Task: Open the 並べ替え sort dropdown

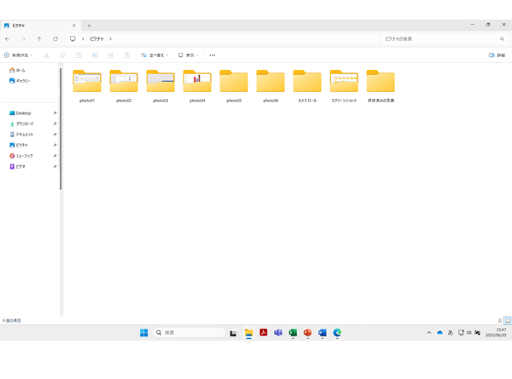Action: point(154,55)
